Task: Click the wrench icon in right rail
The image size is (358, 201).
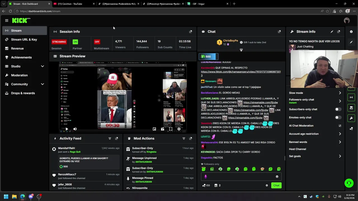Action: (351, 118)
